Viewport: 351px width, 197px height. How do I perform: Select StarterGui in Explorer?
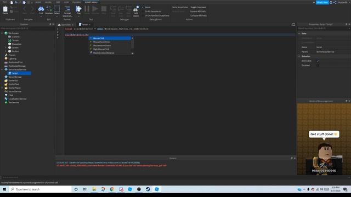(x=12, y=80)
